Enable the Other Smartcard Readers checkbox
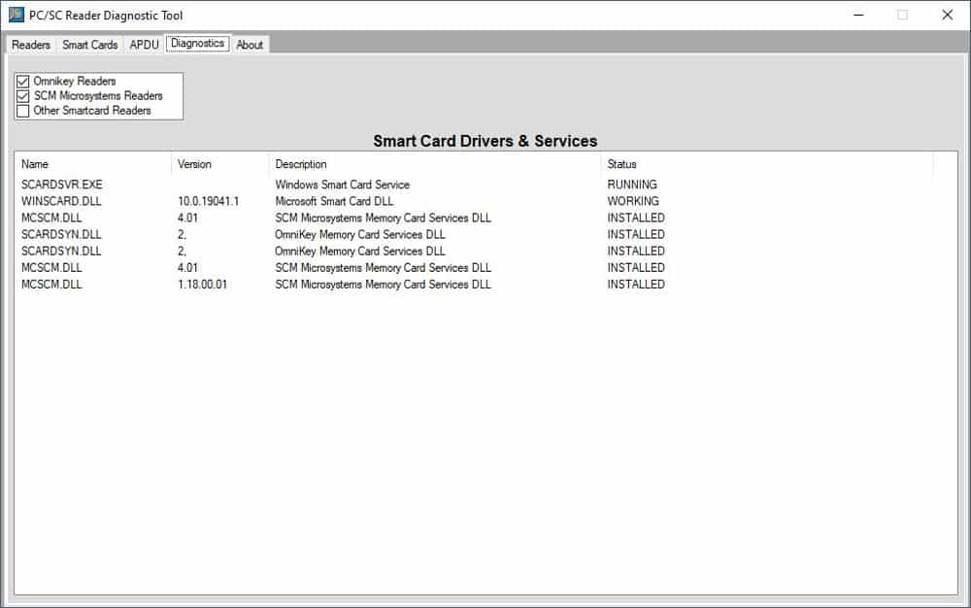The image size is (971, 608). tap(23, 111)
